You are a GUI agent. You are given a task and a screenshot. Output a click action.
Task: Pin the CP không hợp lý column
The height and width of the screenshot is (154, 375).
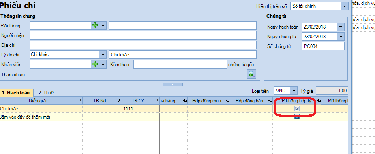(319, 101)
